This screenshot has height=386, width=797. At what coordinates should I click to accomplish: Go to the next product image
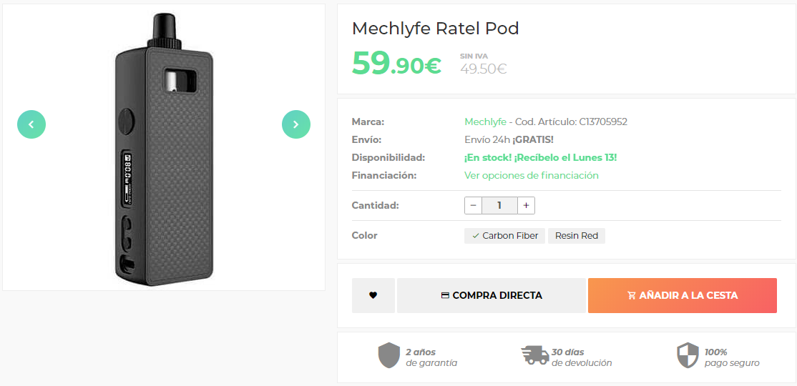(x=296, y=124)
